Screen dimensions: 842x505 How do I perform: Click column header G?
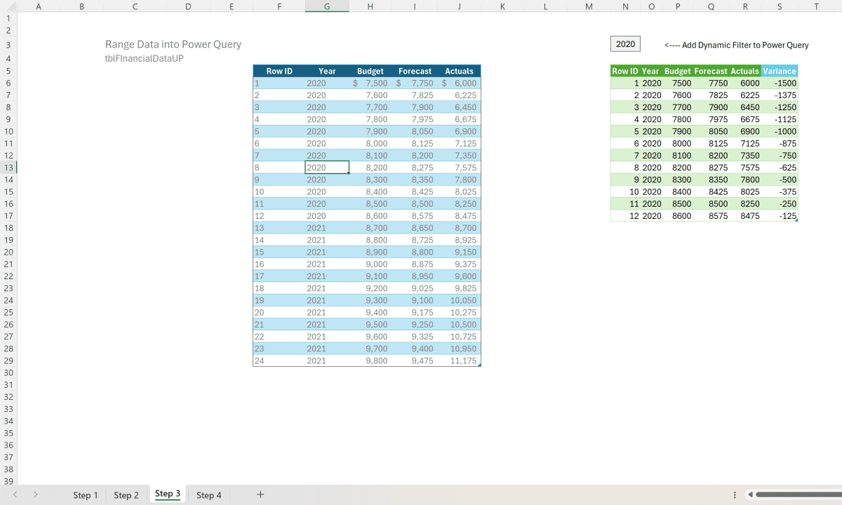tap(327, 6)
